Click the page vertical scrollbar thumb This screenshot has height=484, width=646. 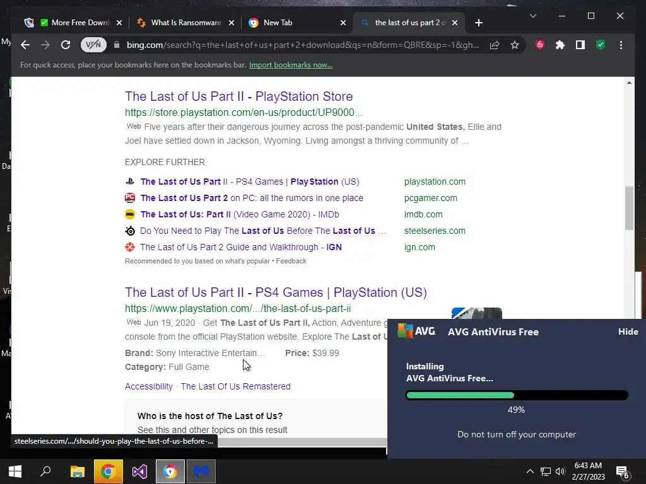pyautogui.click(x=629, y=208)
